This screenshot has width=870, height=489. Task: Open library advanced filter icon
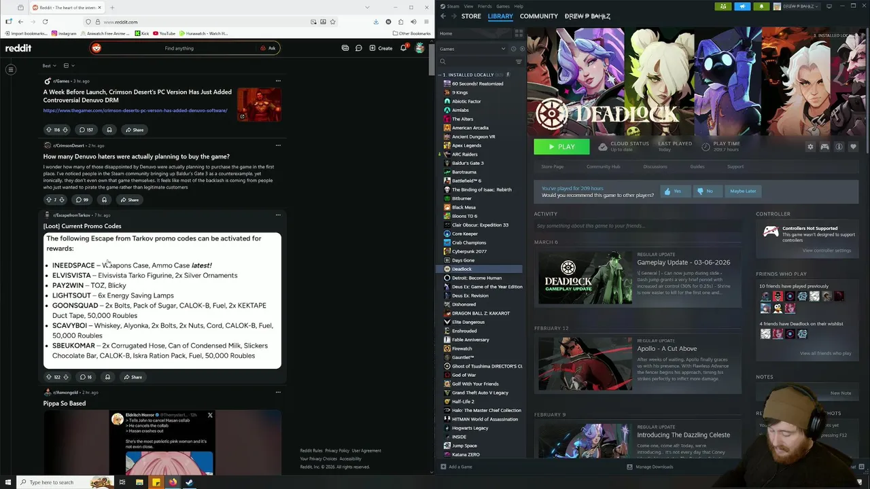coord(519,62)
